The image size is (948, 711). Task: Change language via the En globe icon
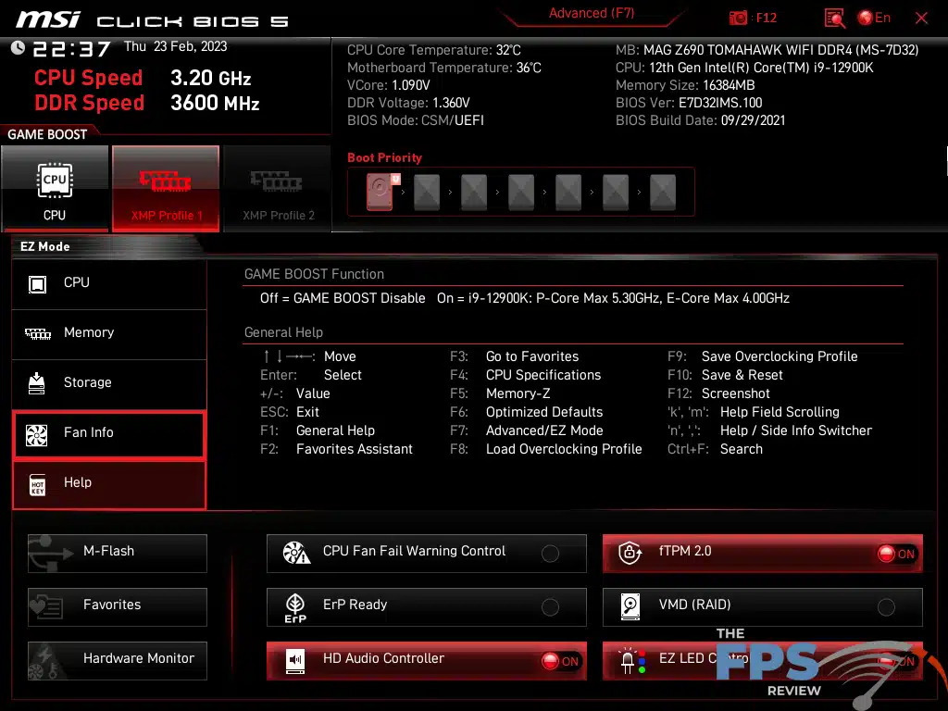(x=866, y=18)
